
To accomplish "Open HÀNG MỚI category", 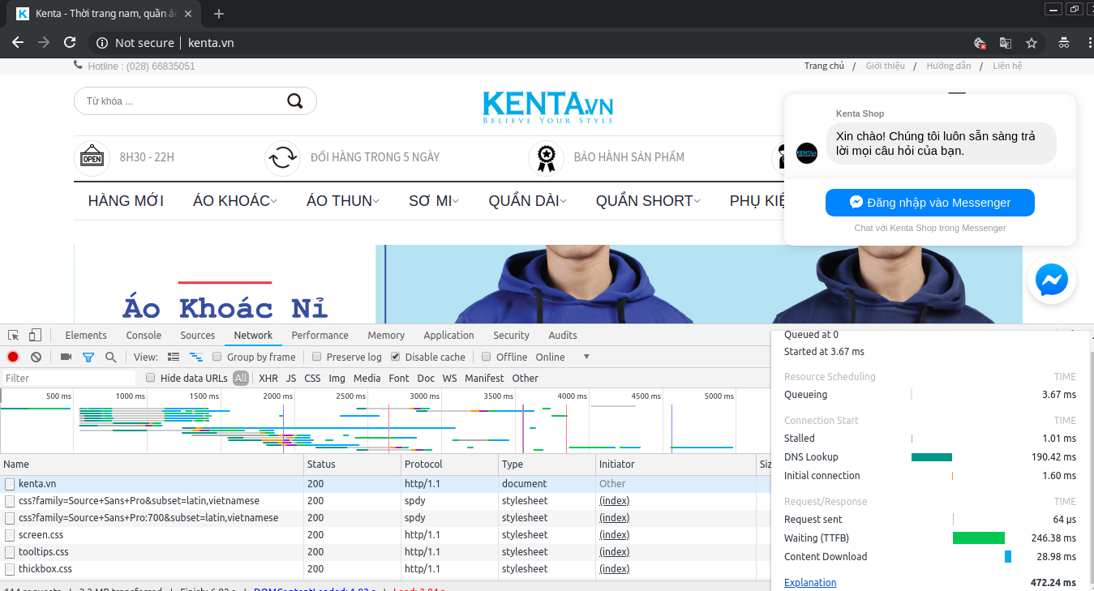I will (x=126, y=201).
